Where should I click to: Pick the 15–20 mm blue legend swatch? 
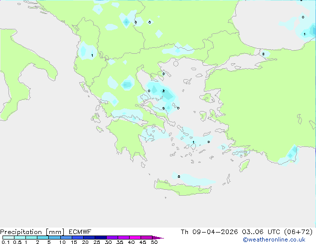(78, 238)
